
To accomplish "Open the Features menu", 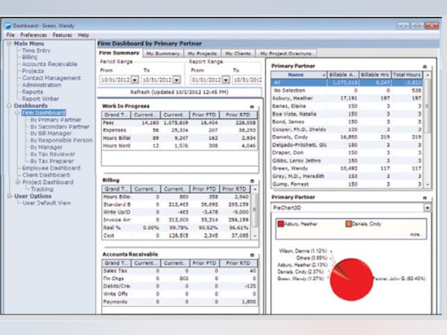I will (x=62, y=35).
